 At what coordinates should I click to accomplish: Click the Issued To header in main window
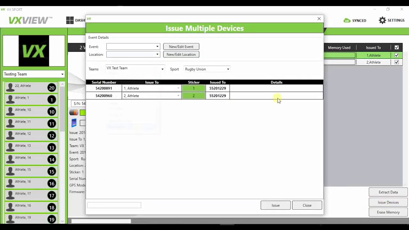374,48
